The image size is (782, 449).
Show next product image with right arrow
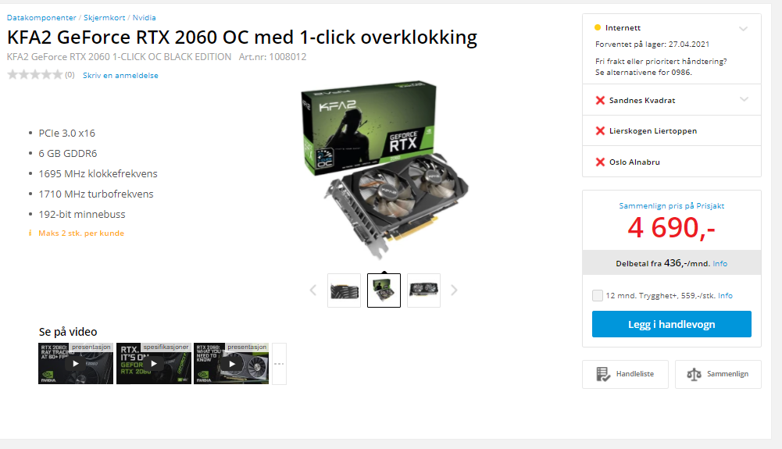coord(454,290)
